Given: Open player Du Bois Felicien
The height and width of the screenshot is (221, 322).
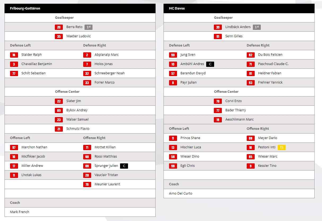Looking at the screenshot, I should coord(270,55).
